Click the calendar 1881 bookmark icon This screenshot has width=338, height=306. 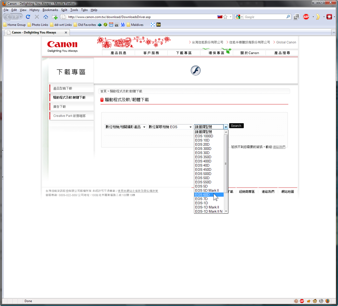pos(111,25)
